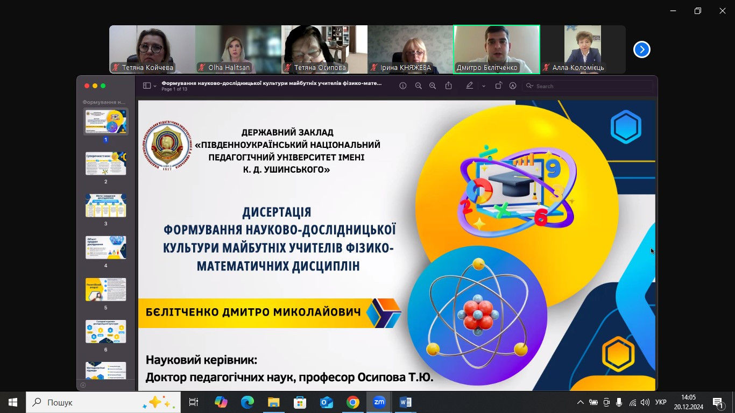Zoom in the shared document

click(432, 86)
